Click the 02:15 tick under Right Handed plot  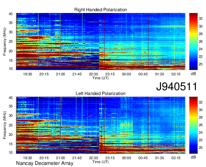[176, 74]
